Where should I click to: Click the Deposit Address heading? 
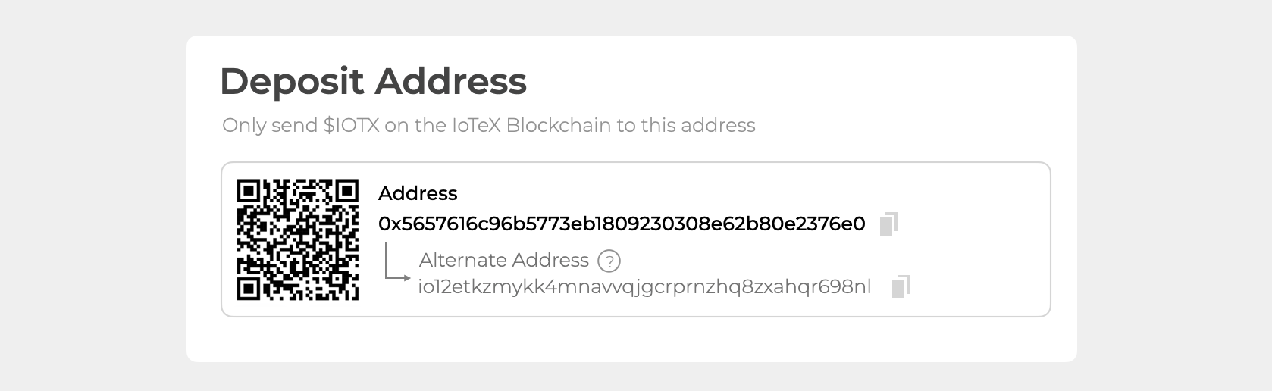coord(372,81)
